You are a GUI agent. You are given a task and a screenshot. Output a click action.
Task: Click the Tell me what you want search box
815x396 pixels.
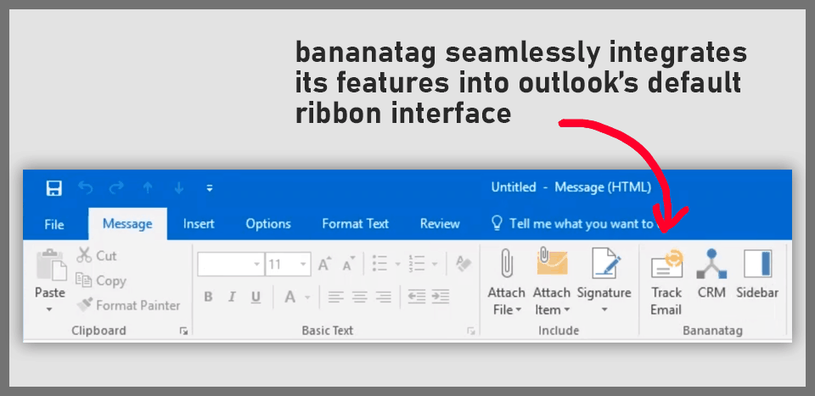[x=581, y=224]
